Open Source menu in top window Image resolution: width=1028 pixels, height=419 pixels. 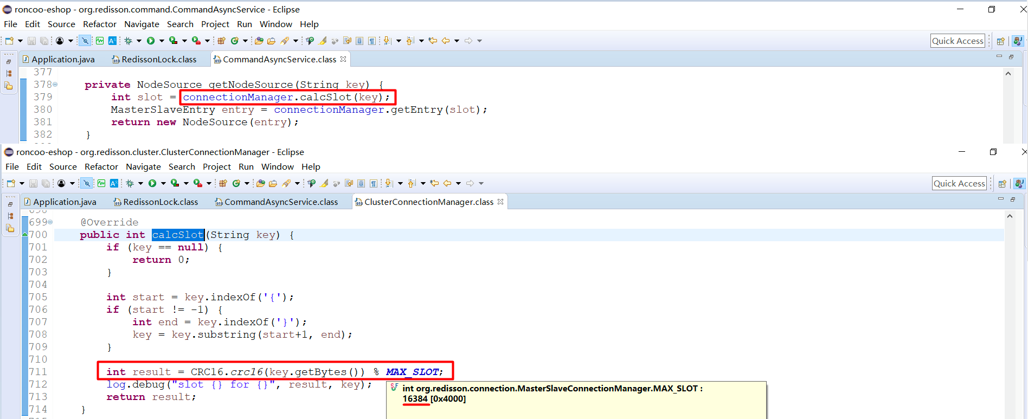click(61, 24)
